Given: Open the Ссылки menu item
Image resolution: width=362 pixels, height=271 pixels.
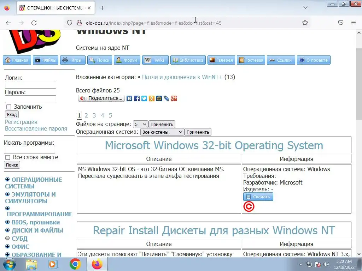Looking at the screenshot, I should pos(281,60).
